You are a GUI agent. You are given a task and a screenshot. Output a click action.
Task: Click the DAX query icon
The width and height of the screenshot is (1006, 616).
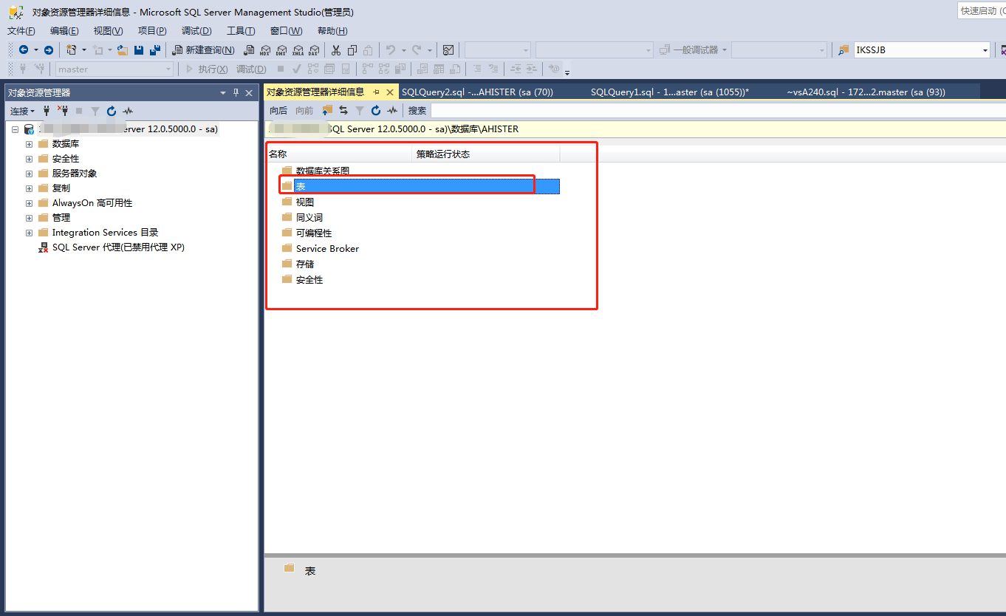(x=314, y=49)
